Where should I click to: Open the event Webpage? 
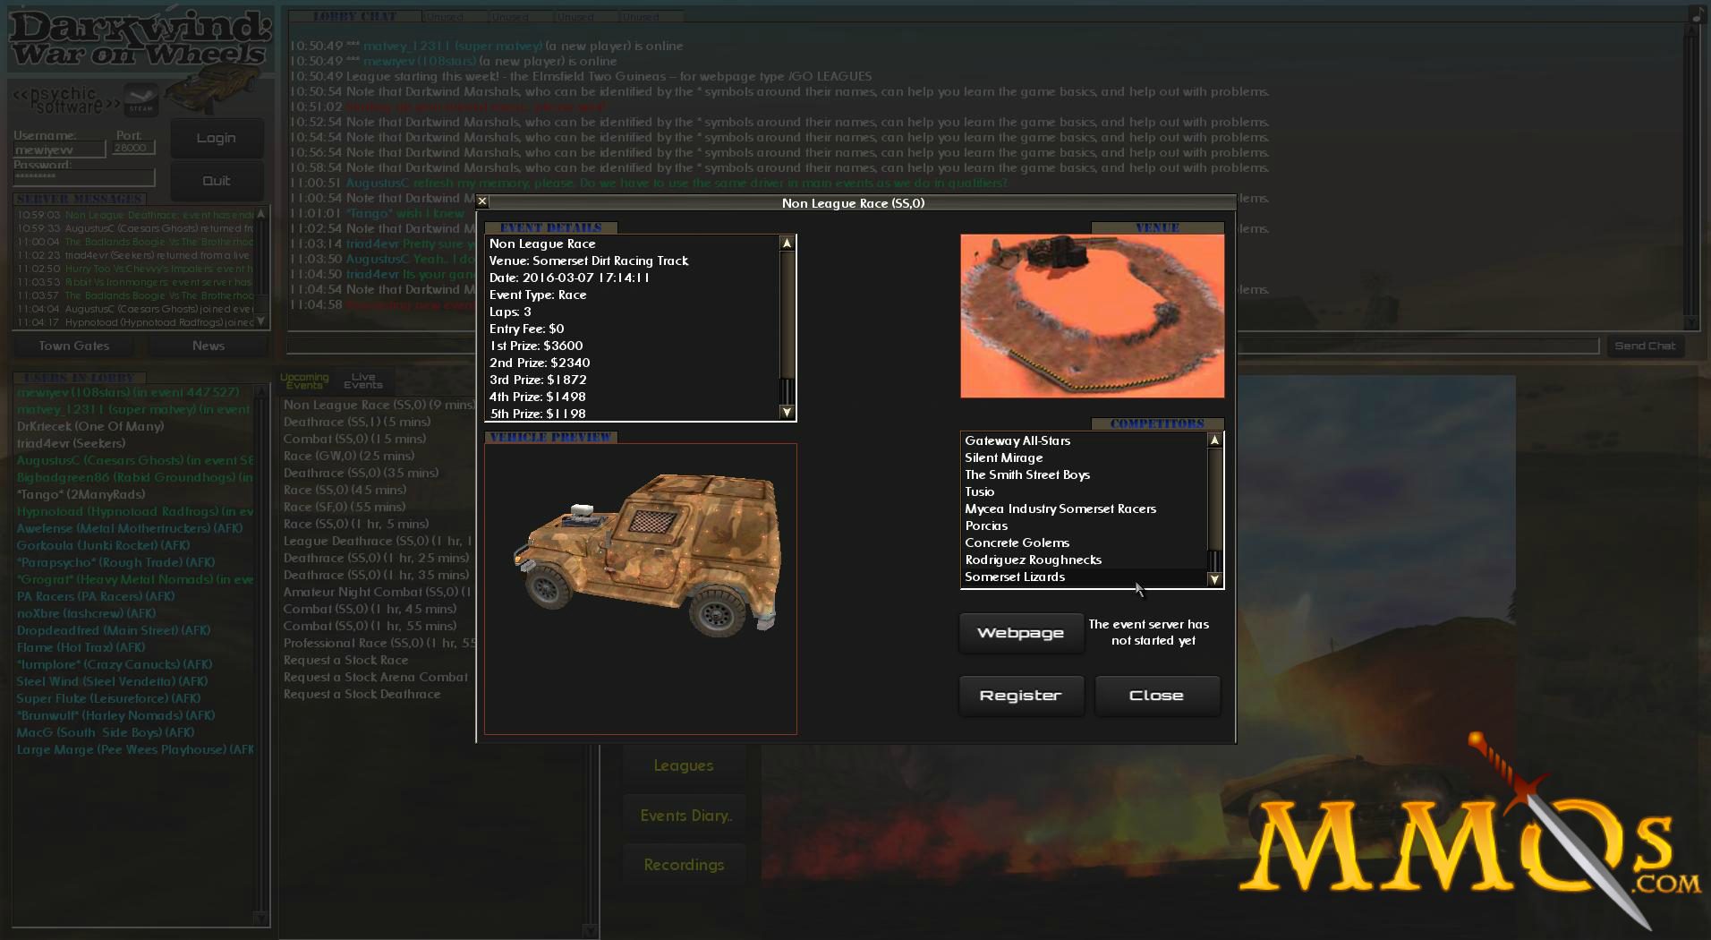[x=1021, y=633]
